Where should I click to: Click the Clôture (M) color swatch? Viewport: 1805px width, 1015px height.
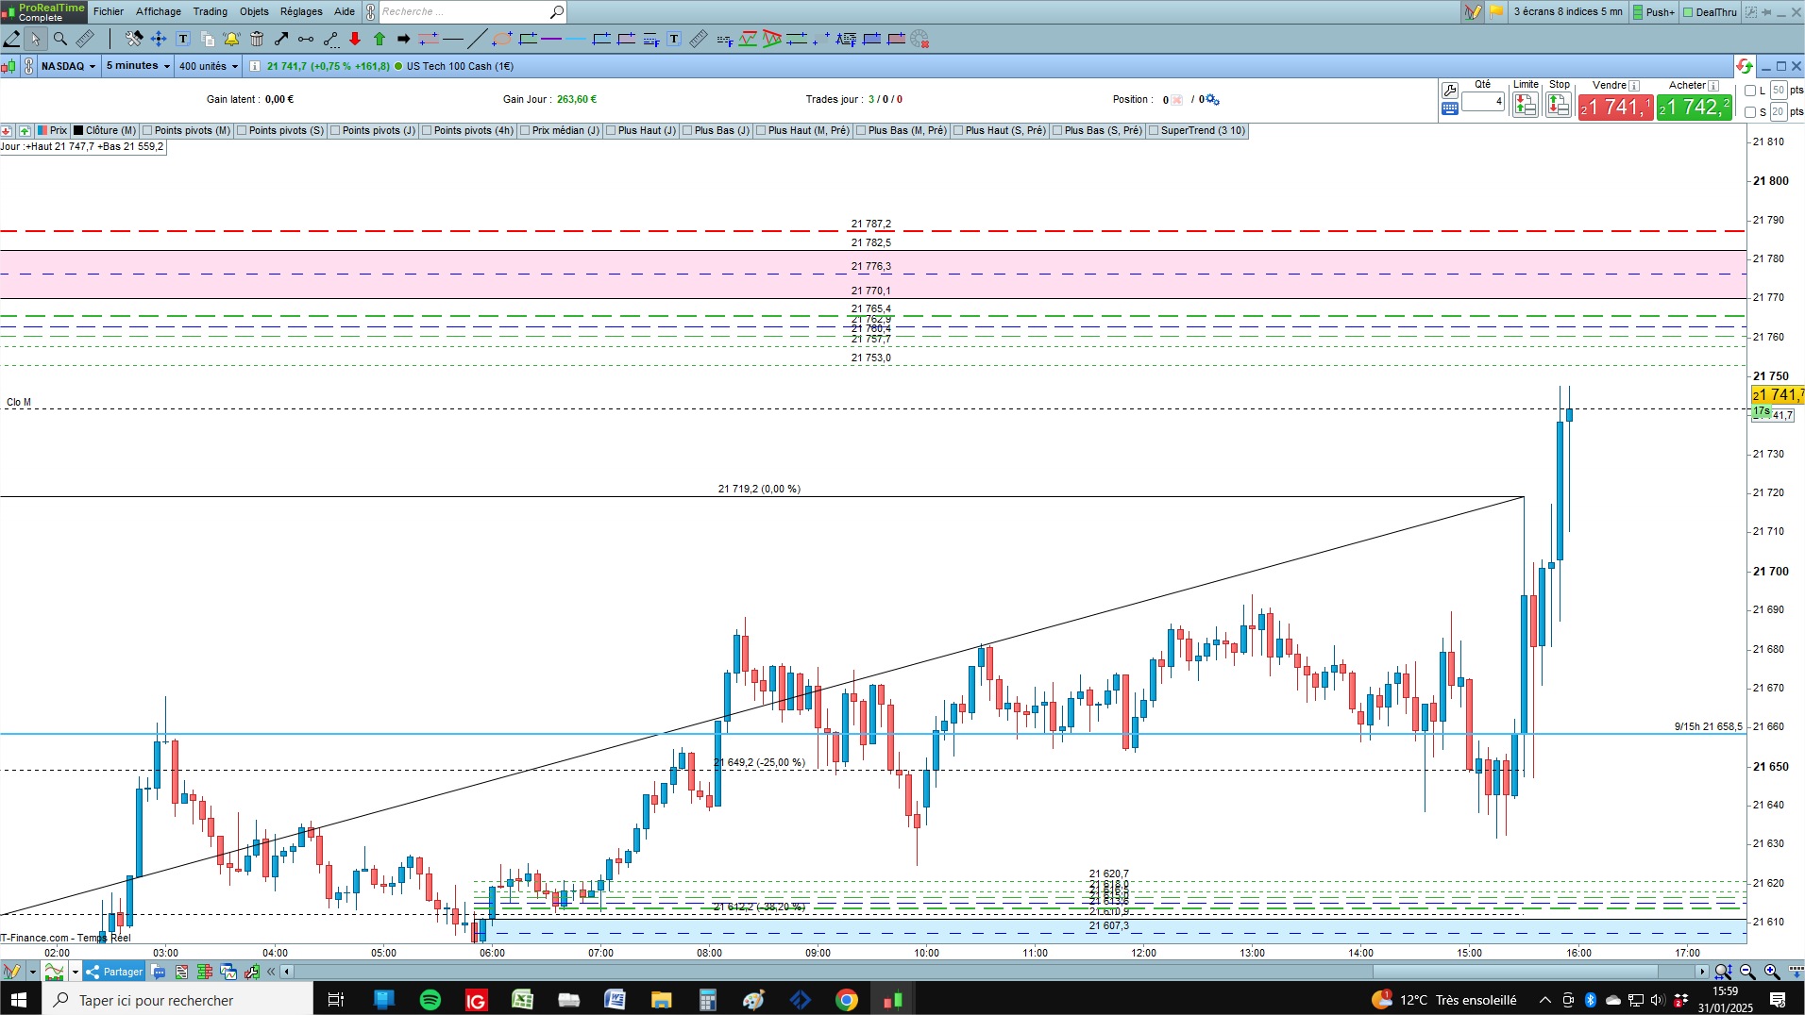coord(79,131)
